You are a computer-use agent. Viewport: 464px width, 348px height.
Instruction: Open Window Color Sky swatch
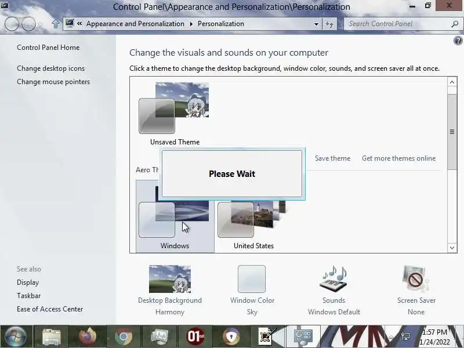252,279
